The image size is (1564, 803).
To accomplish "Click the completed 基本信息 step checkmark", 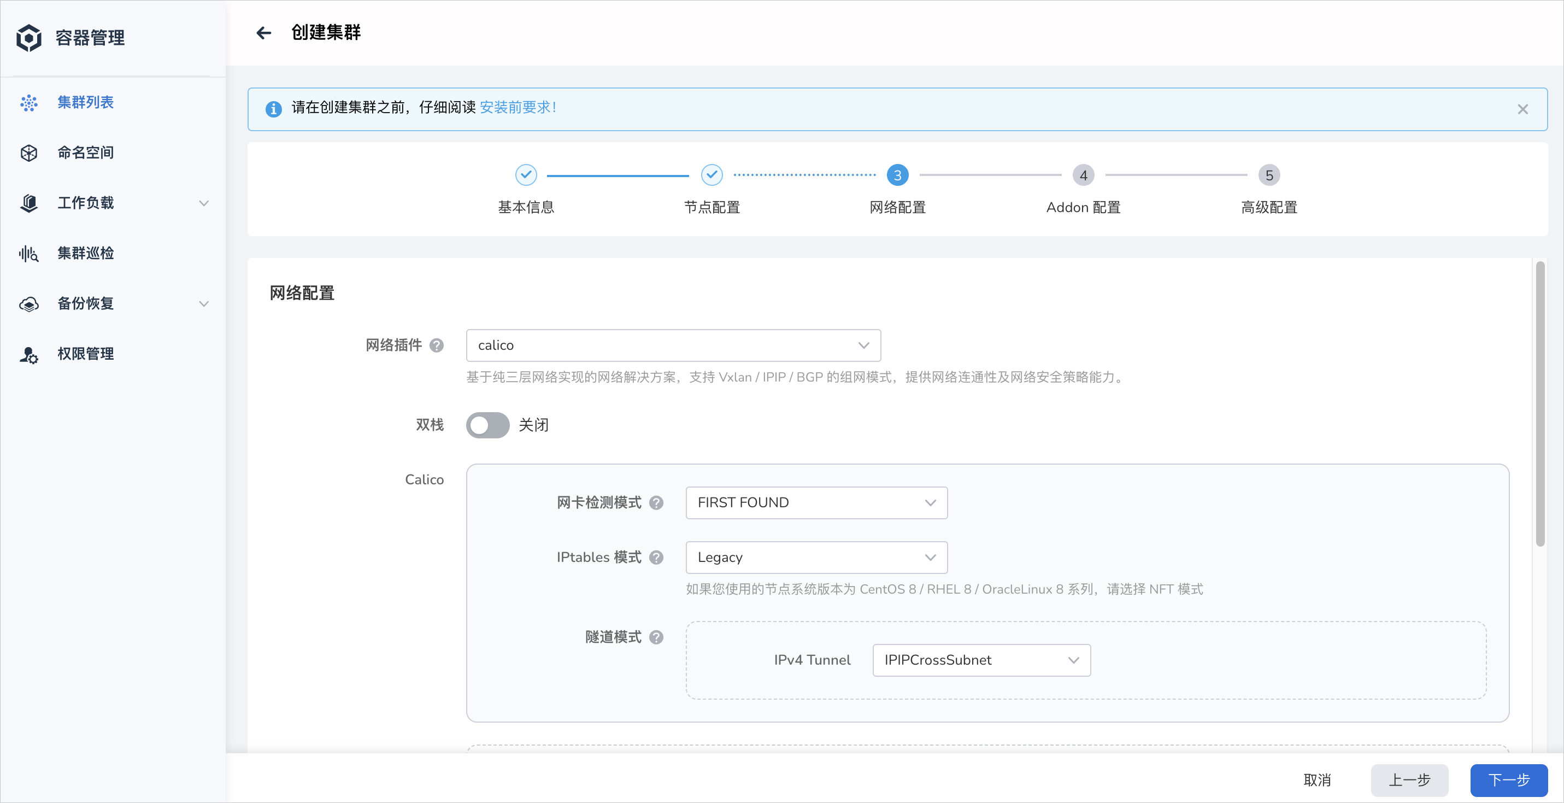I will click(526, 175).
